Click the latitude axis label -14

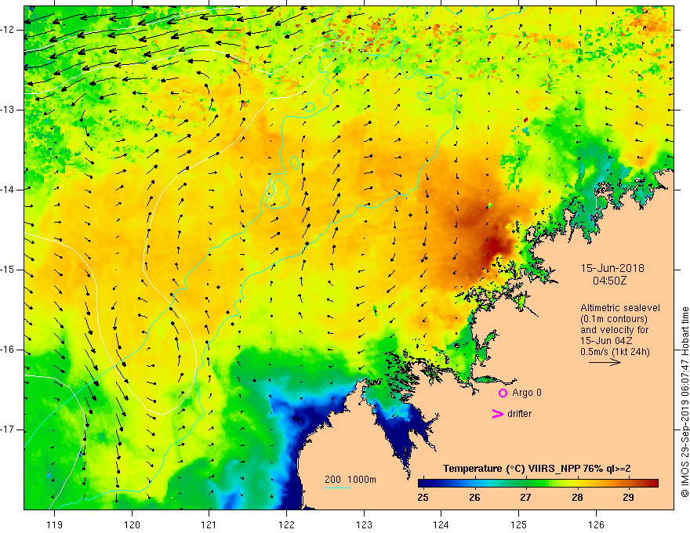point(9,190)
